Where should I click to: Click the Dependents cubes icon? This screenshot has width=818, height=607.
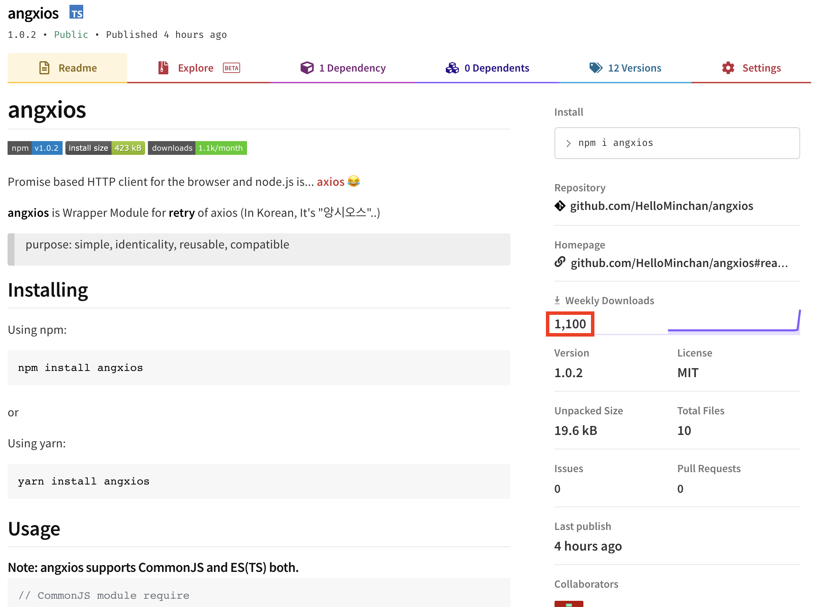(x=452, y=68)
